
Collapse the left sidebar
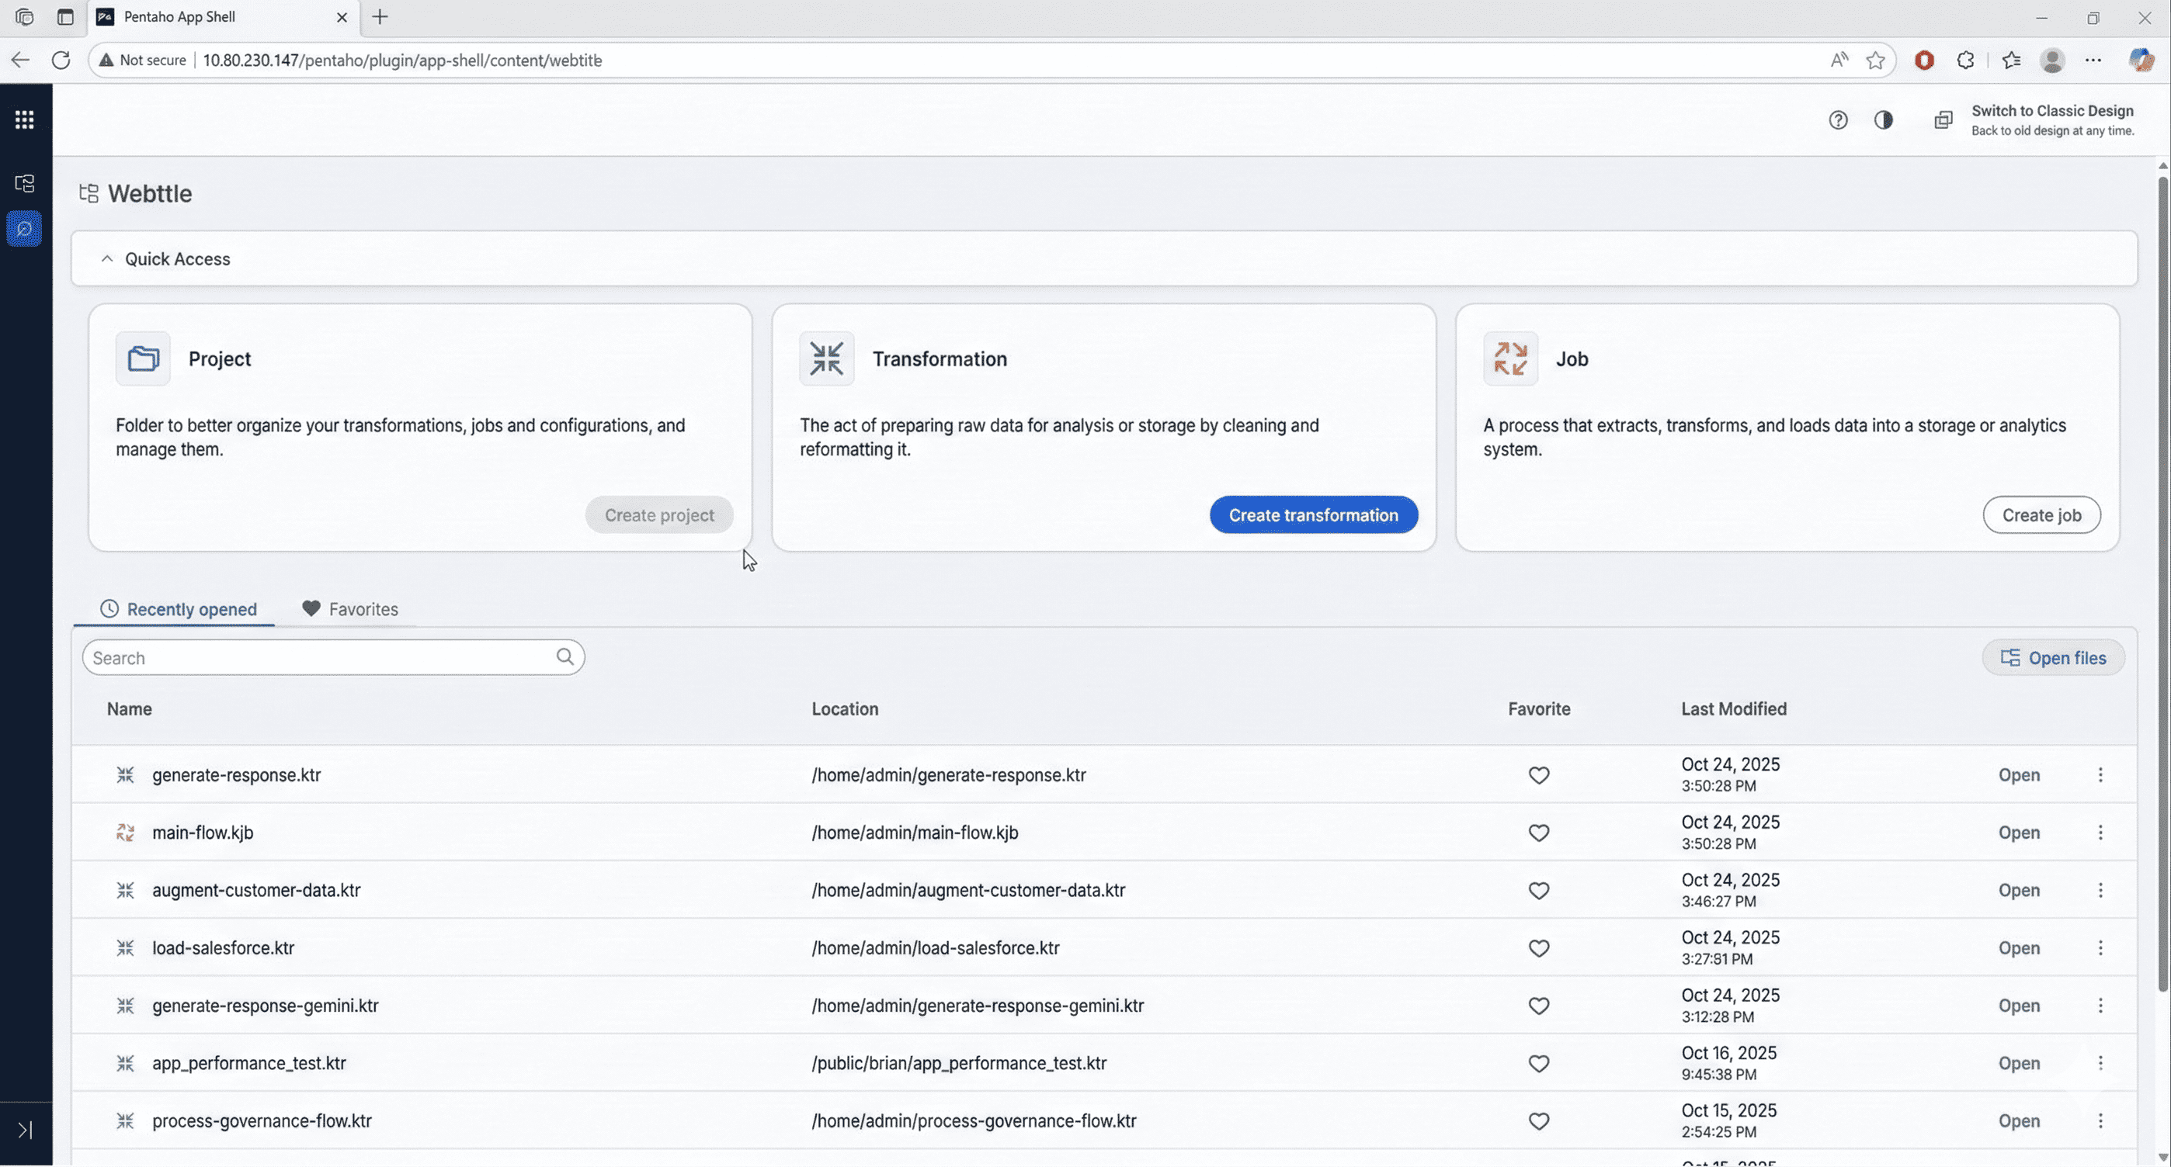(x=24, y=1130)
